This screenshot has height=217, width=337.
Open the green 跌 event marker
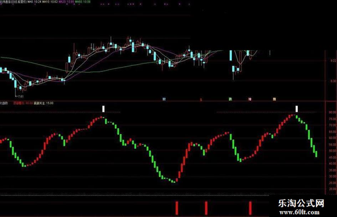click(230, 99)
